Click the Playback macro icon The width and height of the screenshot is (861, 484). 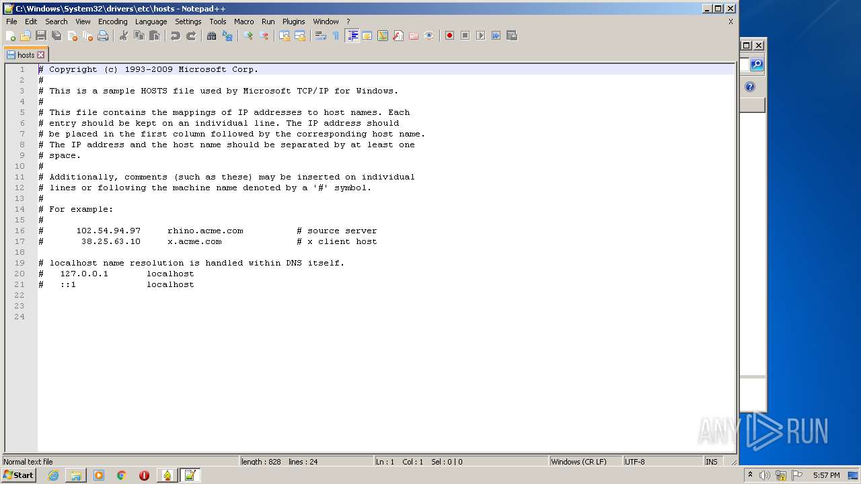click(481, 36)
